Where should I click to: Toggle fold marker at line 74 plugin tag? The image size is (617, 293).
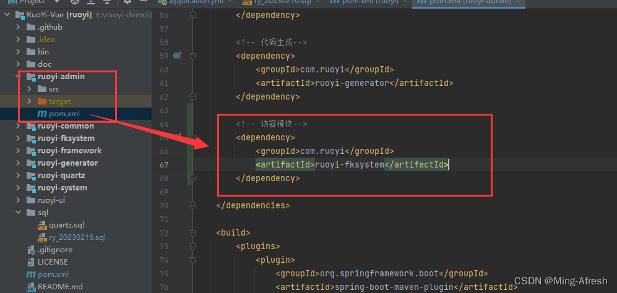click(192, 260)
